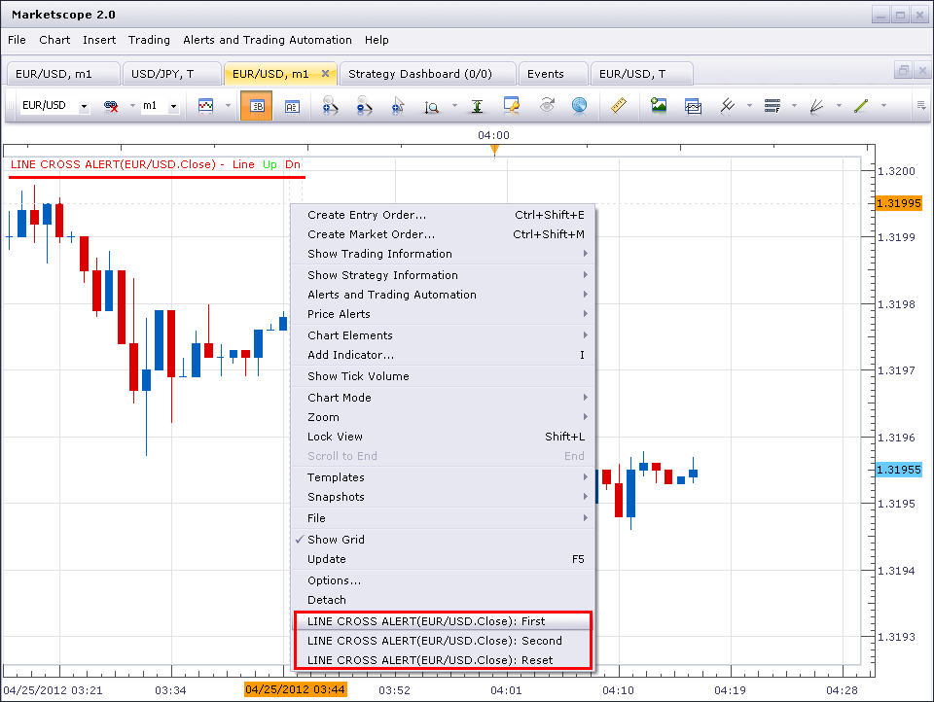The image size is (934, 702).
Task: Open the m1 timeframe dropdown
Action: [173, 107]
